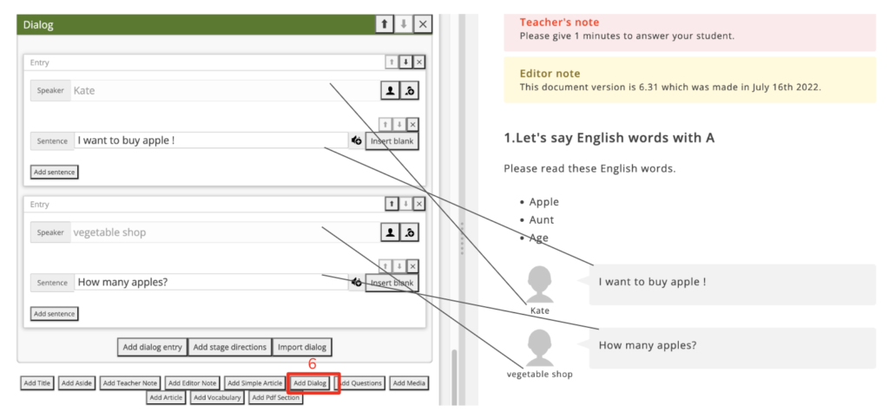The height and width of the screenshot is (418, 889).
Task: Remove the whole Dialog section
Action: [x=423, y=24]
